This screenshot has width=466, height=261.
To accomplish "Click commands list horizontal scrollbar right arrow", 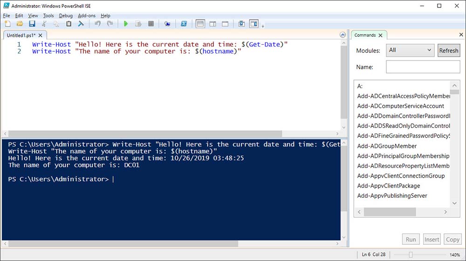I will click(445, 212).
